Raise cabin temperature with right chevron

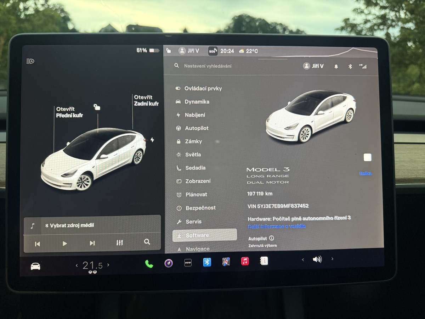click(108, 265)
